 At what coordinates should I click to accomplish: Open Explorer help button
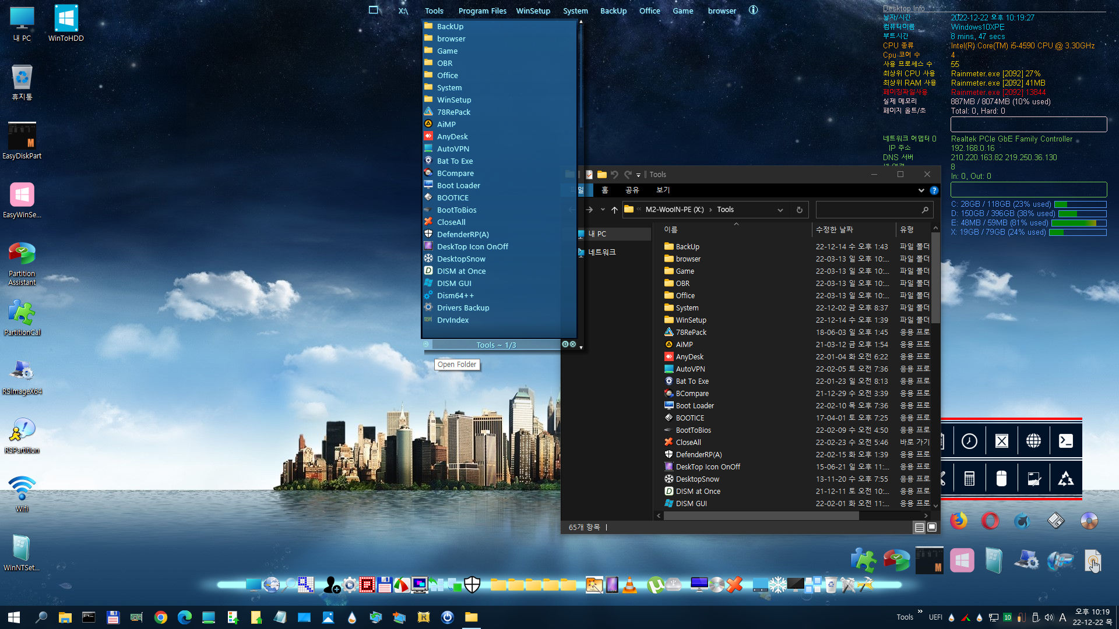pos(934,190)
